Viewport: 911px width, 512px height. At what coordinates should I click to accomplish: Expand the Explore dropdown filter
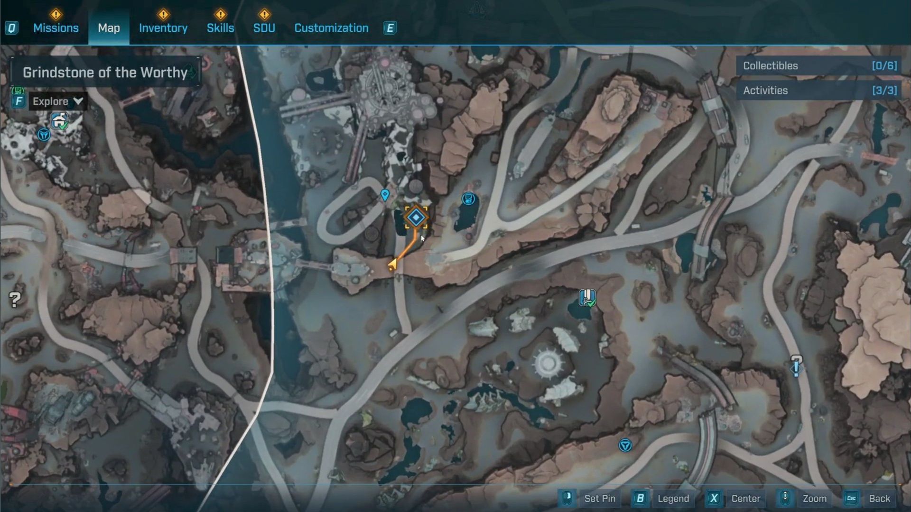point(57,101)
